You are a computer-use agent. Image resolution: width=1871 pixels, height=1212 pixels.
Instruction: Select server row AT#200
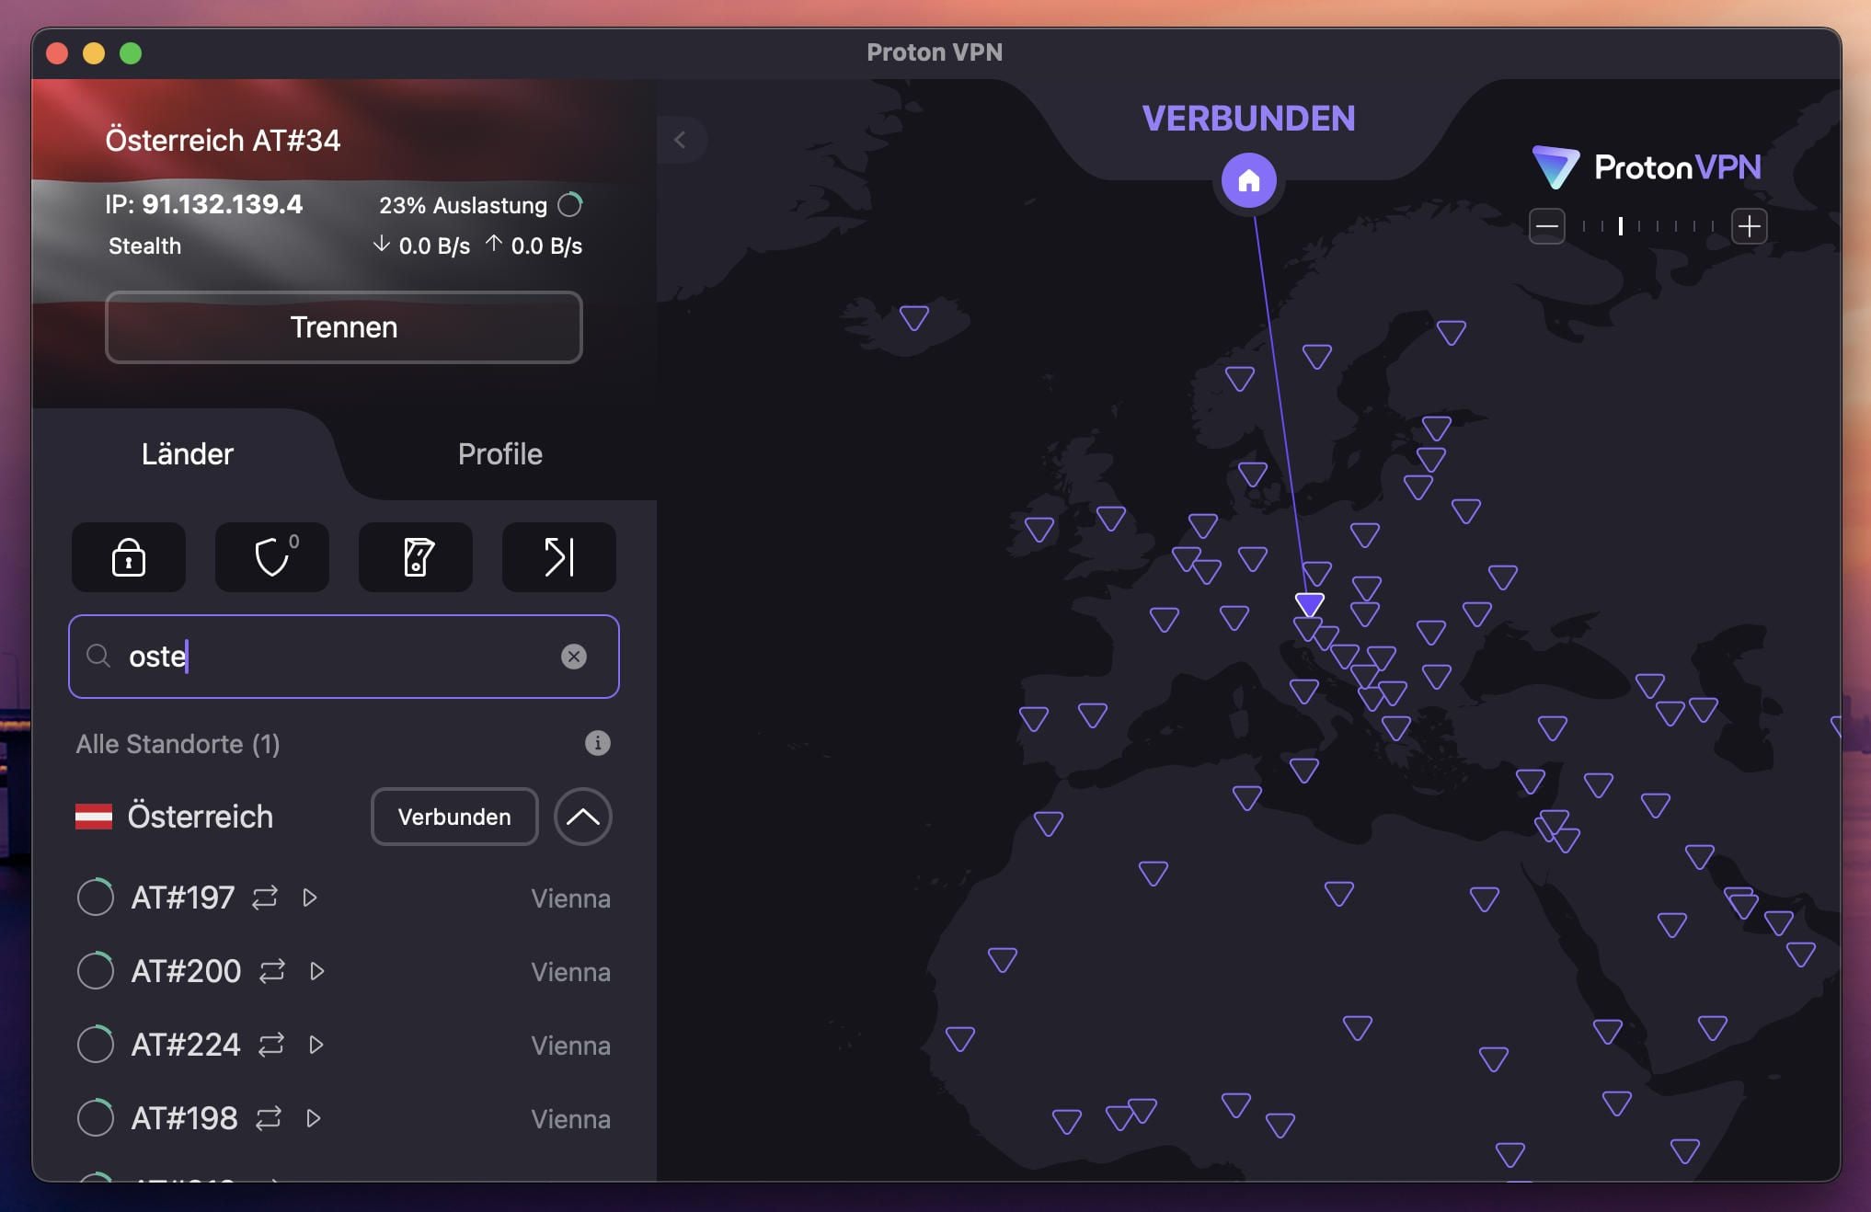point(344,971)
